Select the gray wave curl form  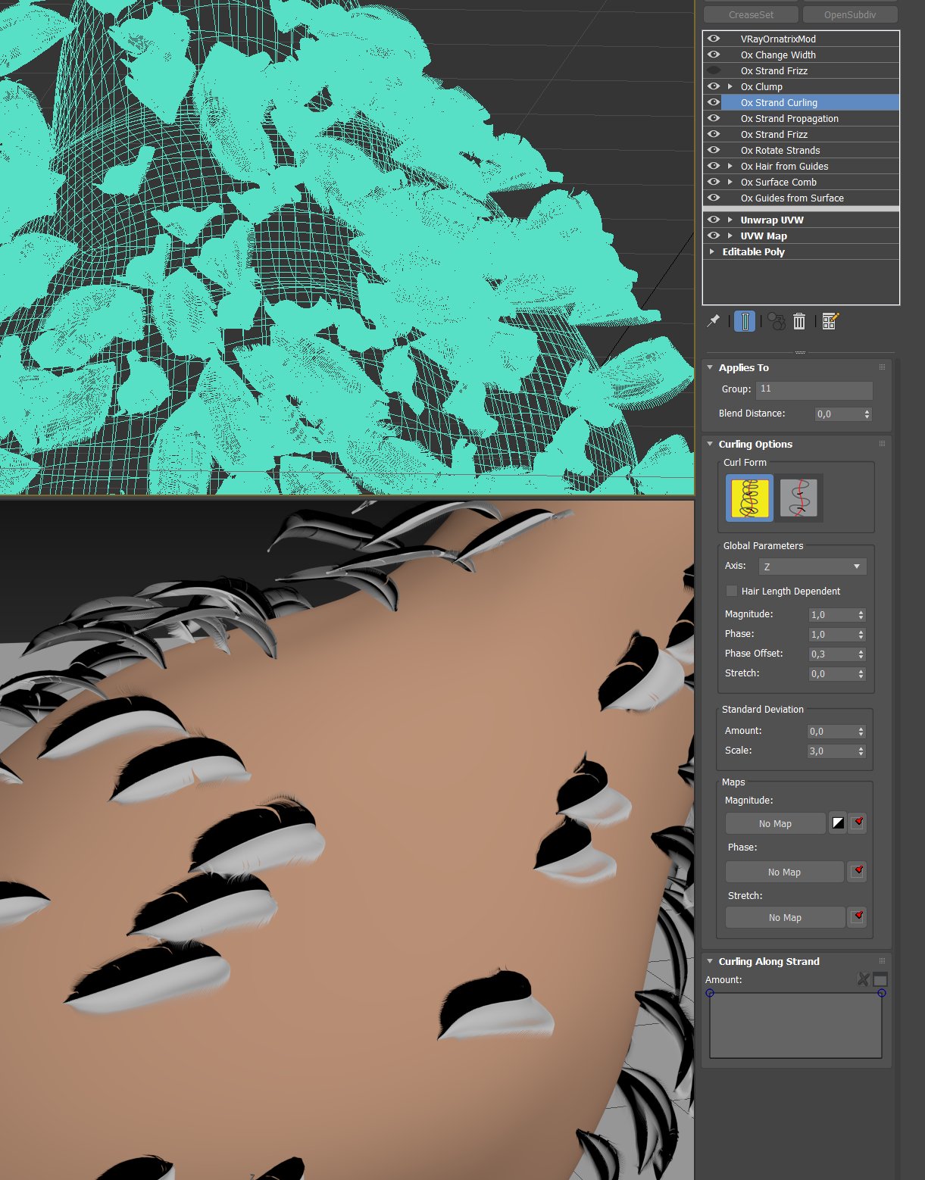pos(798,498)
